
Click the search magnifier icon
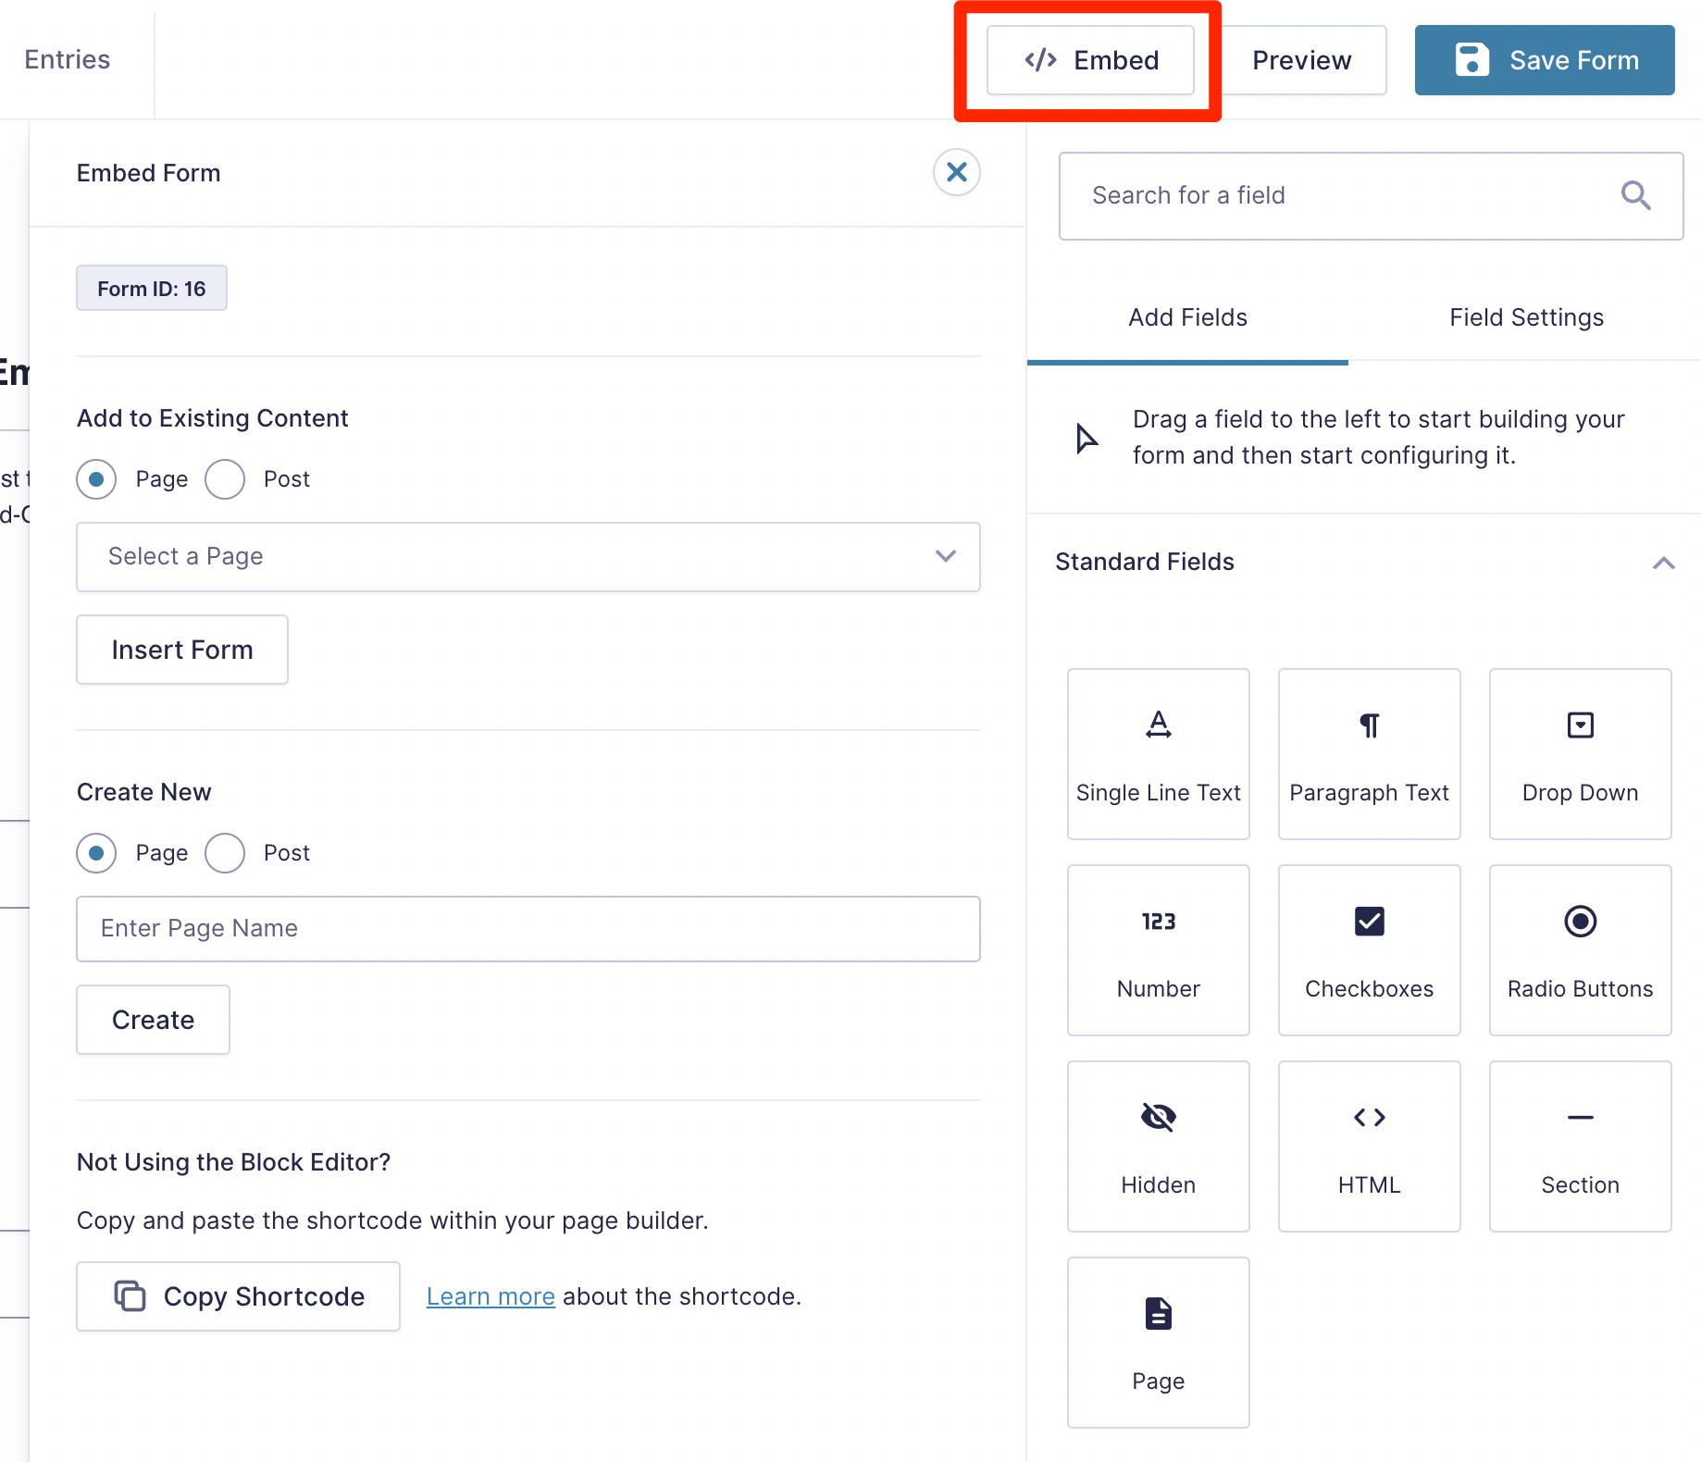coord(1635,195)
